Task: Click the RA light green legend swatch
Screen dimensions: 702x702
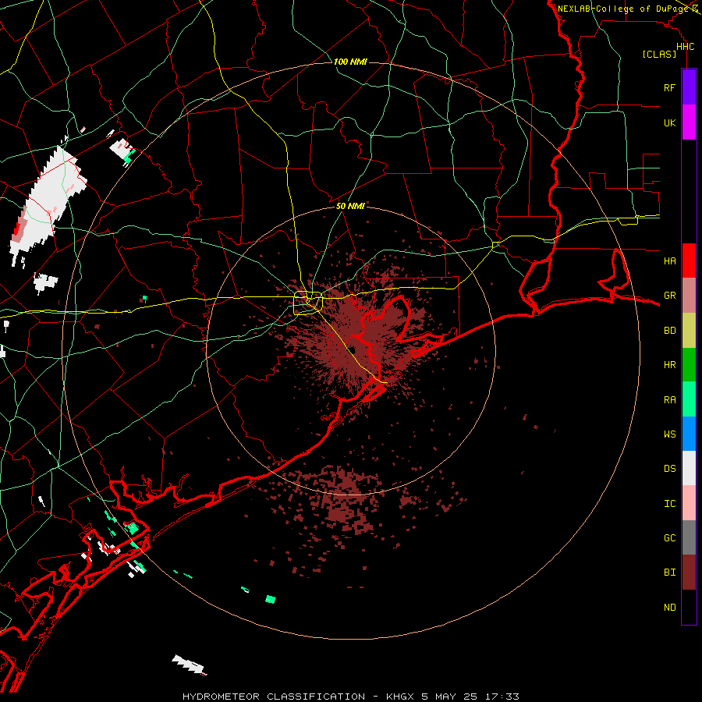Action: click(689, 399)
